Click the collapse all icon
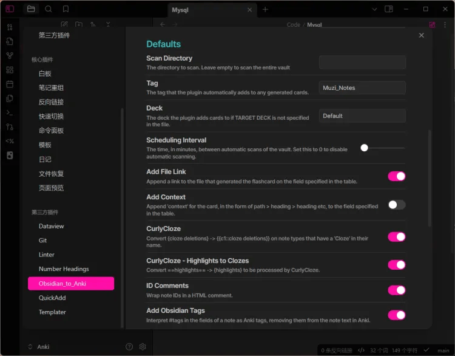The image size is (455, 356). [x=108, y=24]
